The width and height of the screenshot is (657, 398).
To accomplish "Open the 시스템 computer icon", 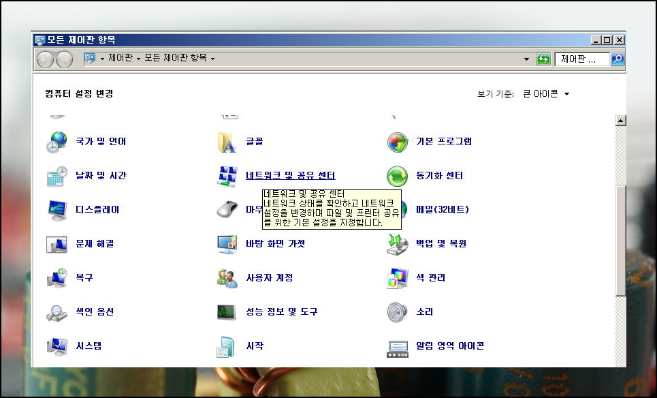I will [57, 346].
